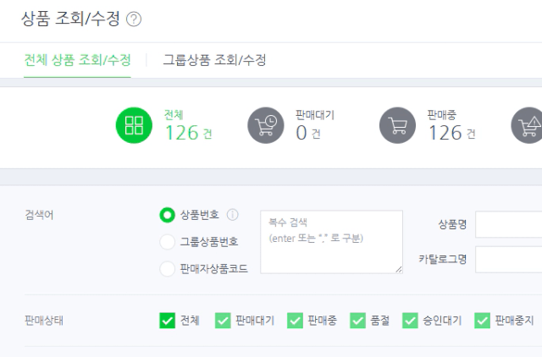Click the cart with warning triangle icon

[527, 125]
